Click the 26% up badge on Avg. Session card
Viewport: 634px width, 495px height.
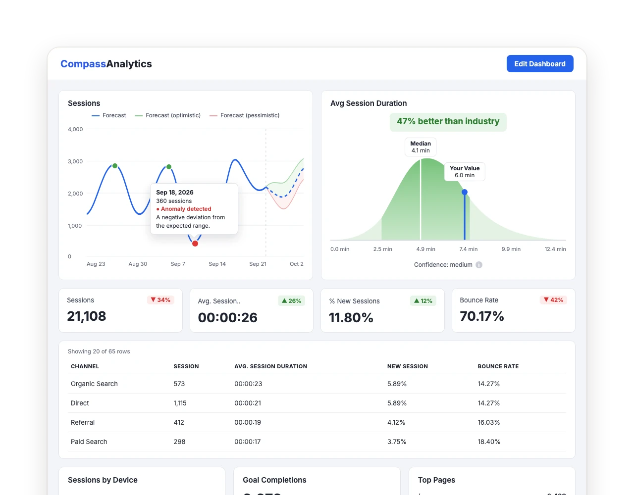291,301
